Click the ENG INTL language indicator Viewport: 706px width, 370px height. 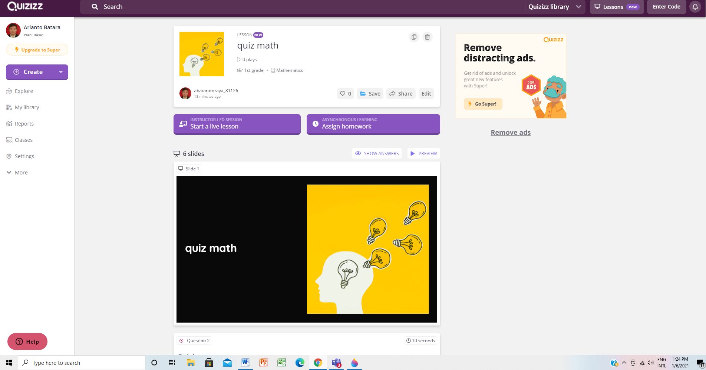tap(662, 363)
